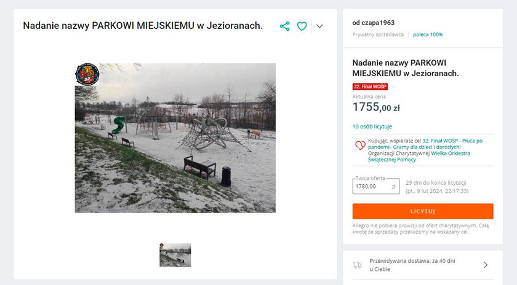The height and width of the screenshot is (285, 517).
Task: Click the WOŚP logo badge on photo
Action: click(x=87, y=74)
